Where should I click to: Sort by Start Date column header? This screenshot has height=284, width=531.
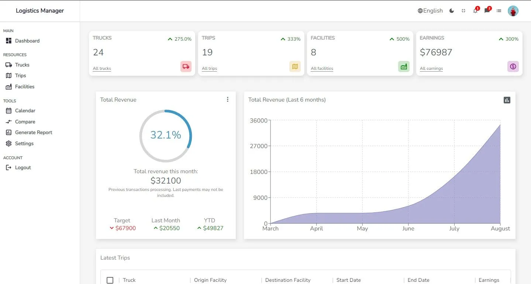[x=349, y=280]
